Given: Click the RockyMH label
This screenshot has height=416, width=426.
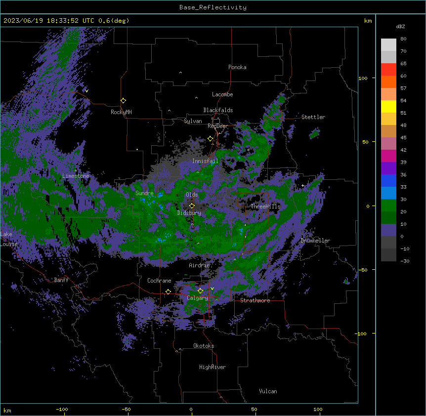Looking at the screenshot, I should [121, 112].
